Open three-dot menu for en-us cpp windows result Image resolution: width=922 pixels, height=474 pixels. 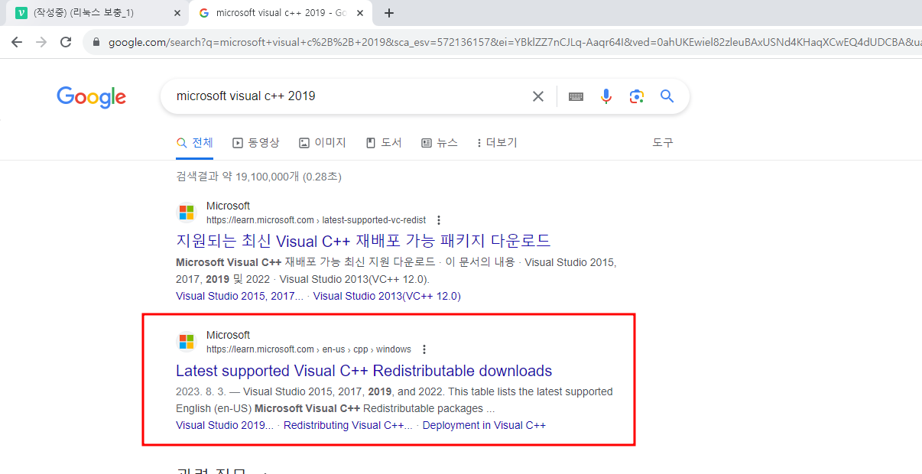pyautogui.click(x=424, y=349)
